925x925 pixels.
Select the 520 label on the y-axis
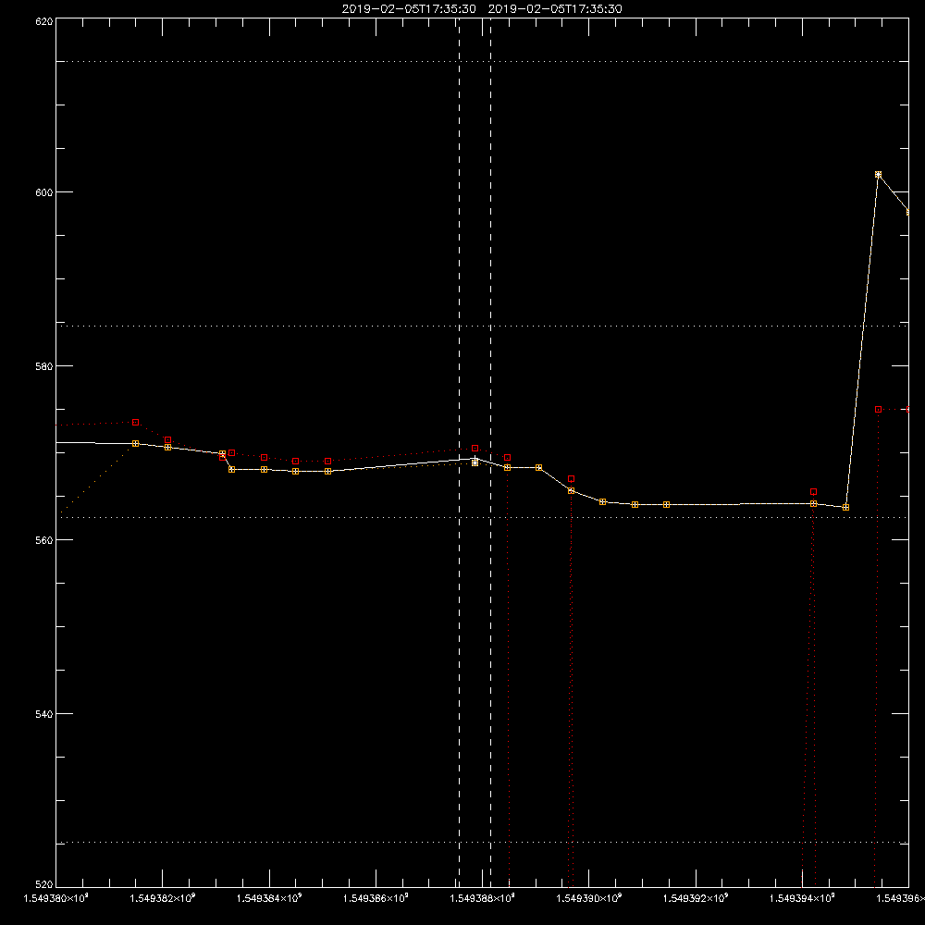[44, 884]
